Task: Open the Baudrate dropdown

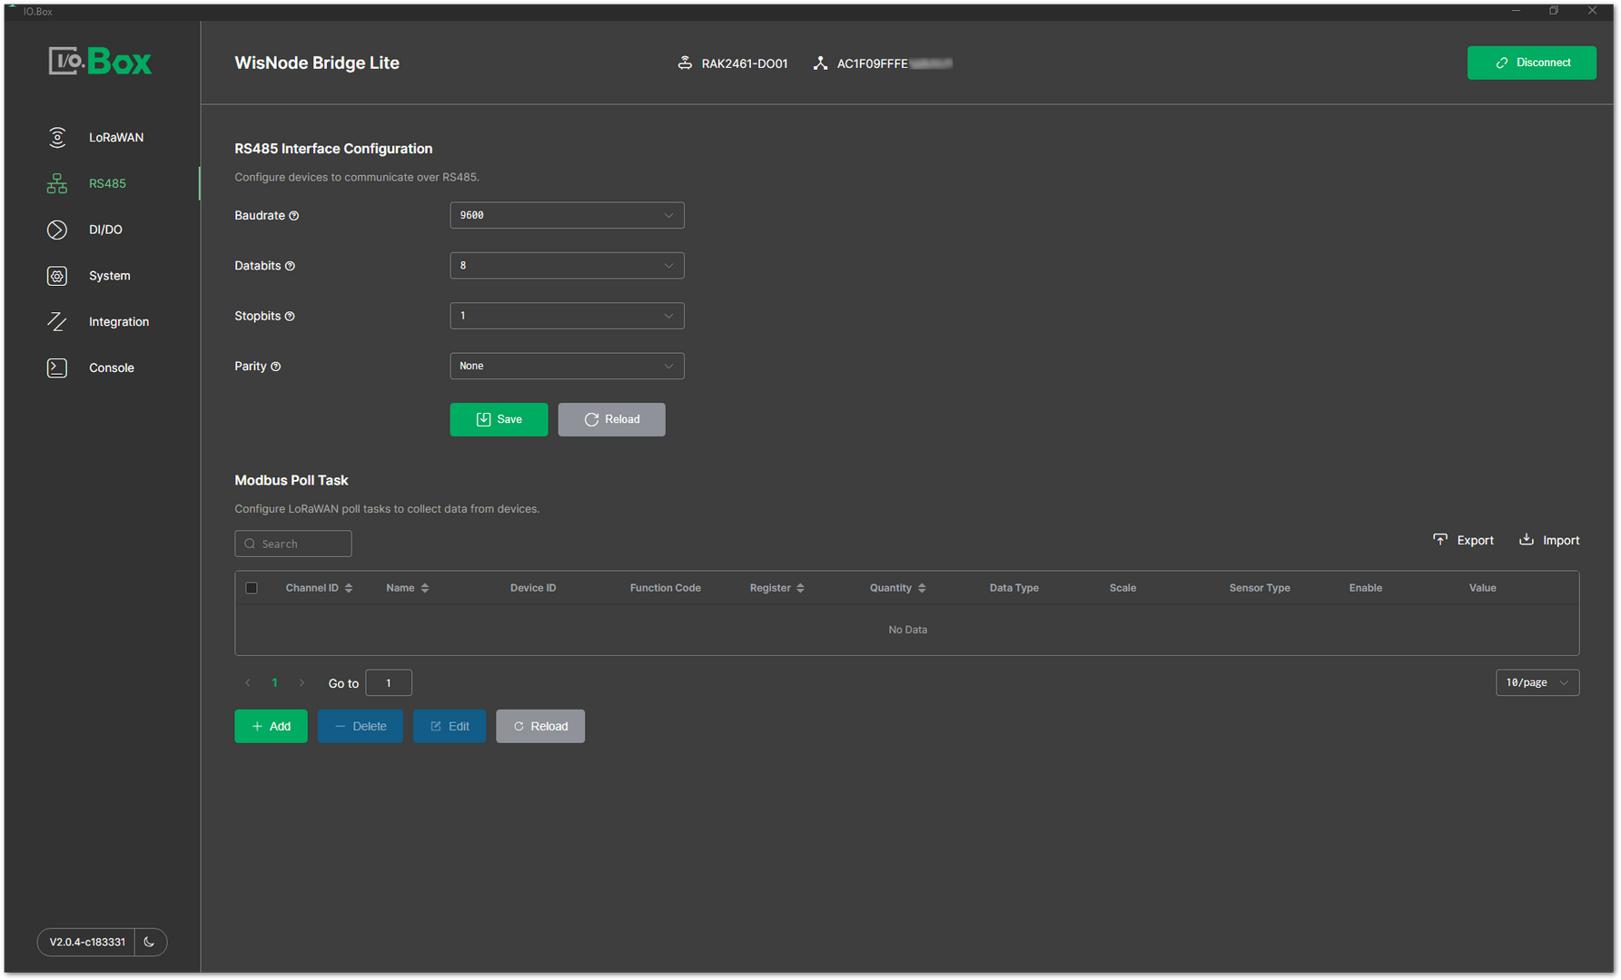Action: click(567, 215)
